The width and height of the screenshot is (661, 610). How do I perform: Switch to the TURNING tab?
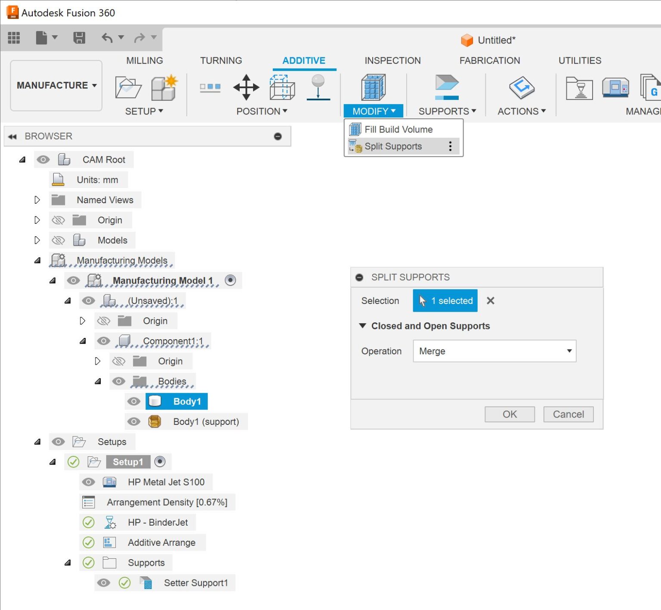pos(220,60)
